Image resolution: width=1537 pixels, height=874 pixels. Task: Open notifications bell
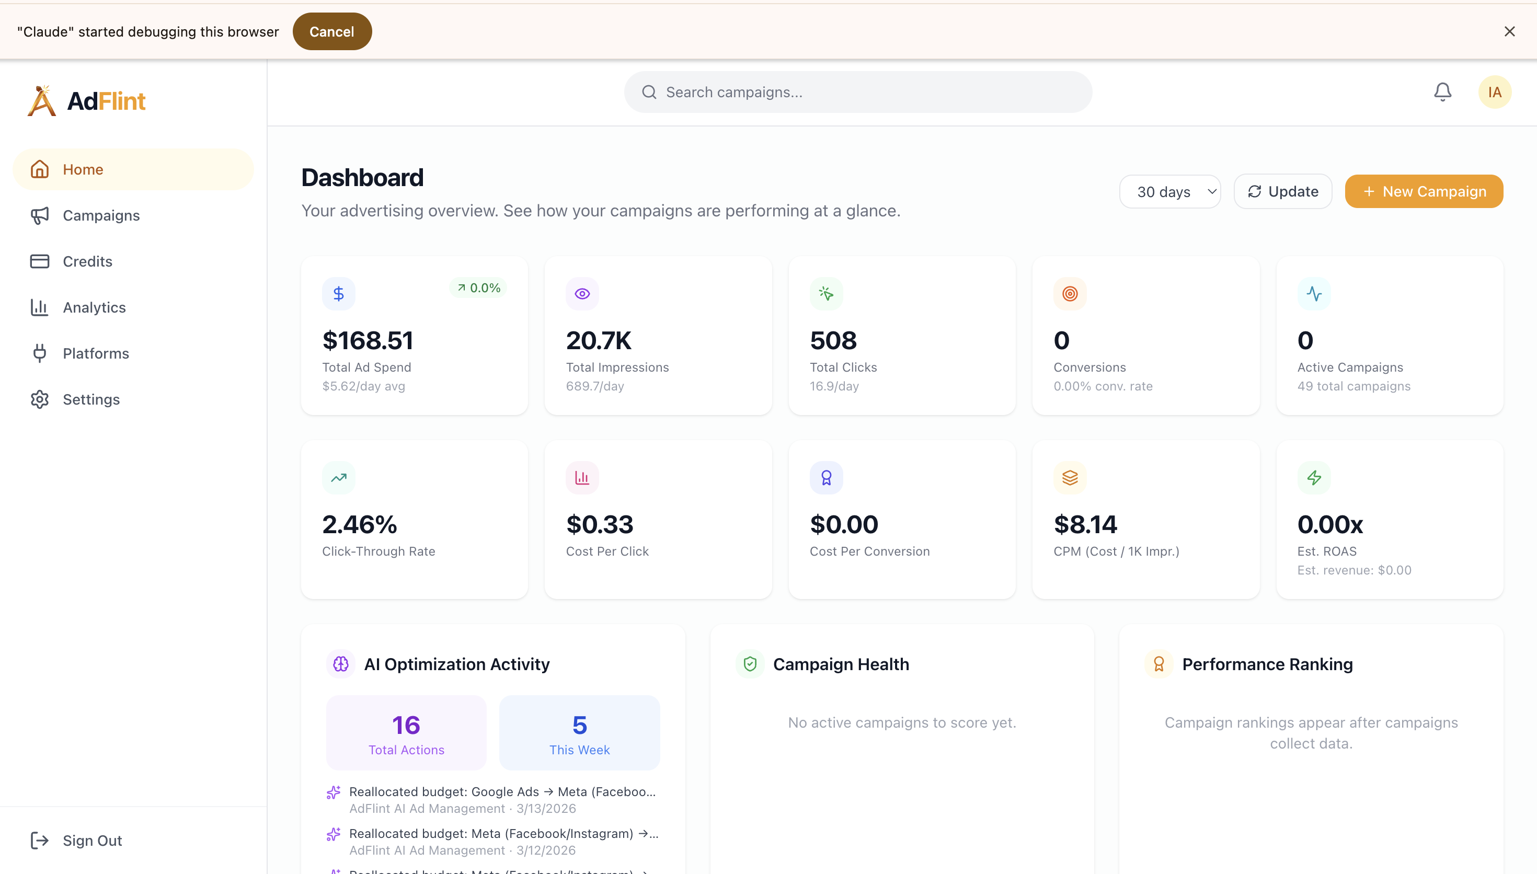coord(1442,92)
